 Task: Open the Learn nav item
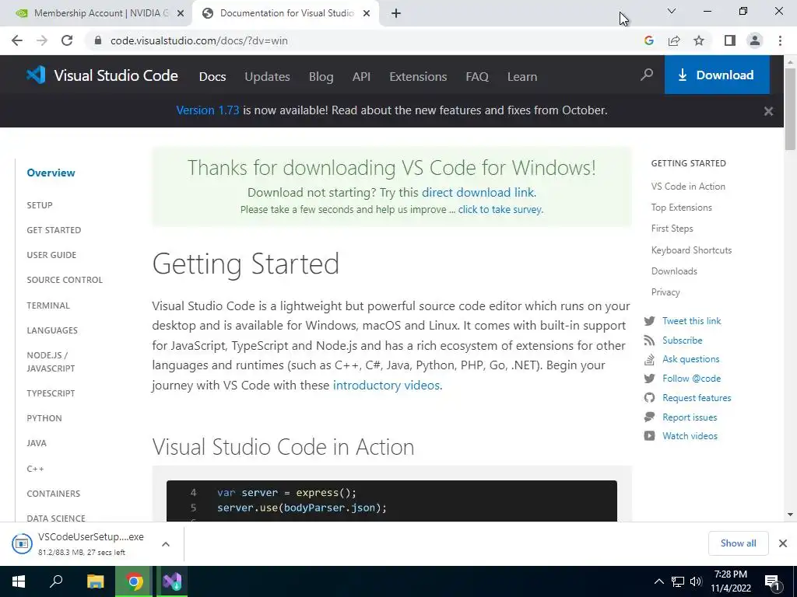coord(522,77)
